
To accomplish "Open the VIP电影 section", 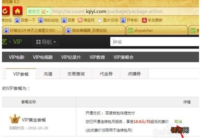I will pos(17,57).
